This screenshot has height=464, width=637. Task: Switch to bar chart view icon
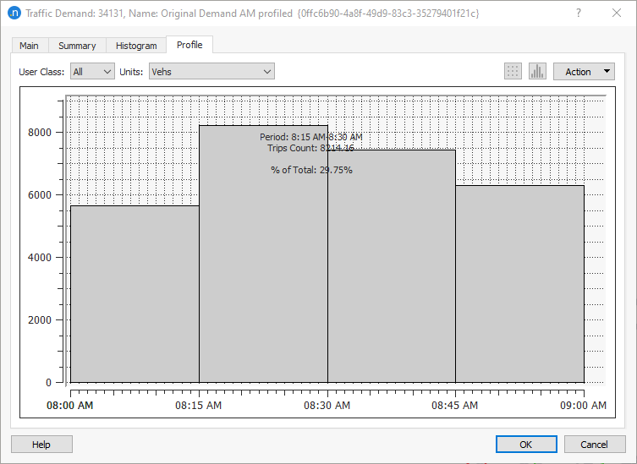(x=537, y=72)
